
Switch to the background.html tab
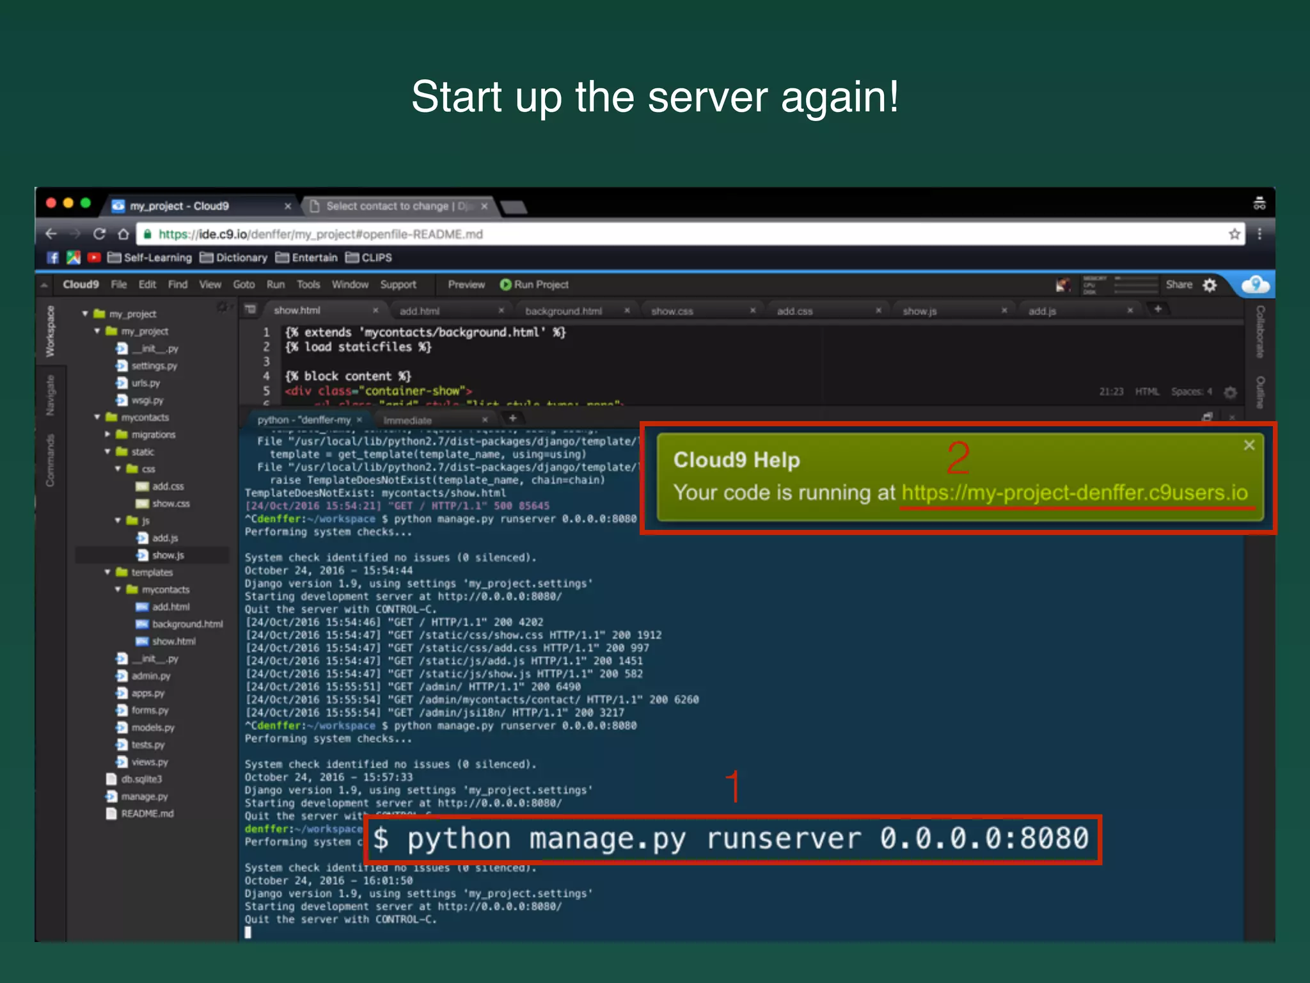click(563, 311)
